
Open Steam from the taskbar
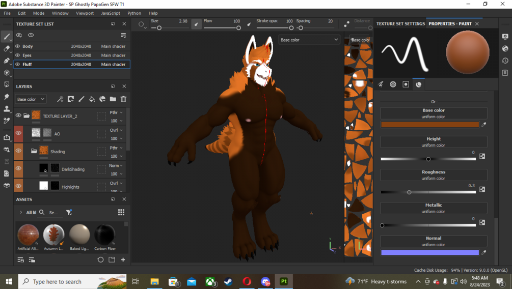click(228, 281)
